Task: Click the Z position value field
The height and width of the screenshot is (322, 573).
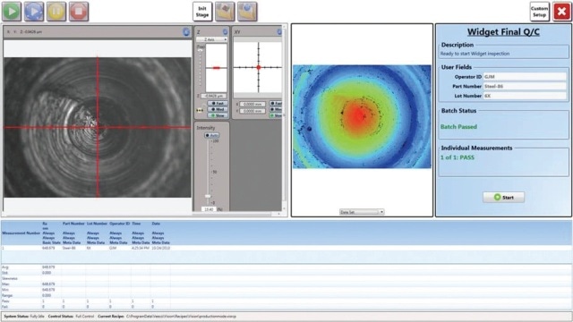Action: (x=214, y=96)
